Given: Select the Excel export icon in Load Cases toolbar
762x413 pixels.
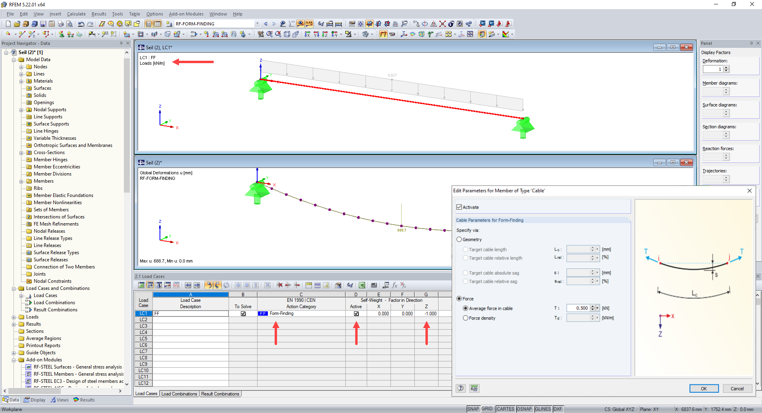Looking at the screenshot, I should (362, 285).
